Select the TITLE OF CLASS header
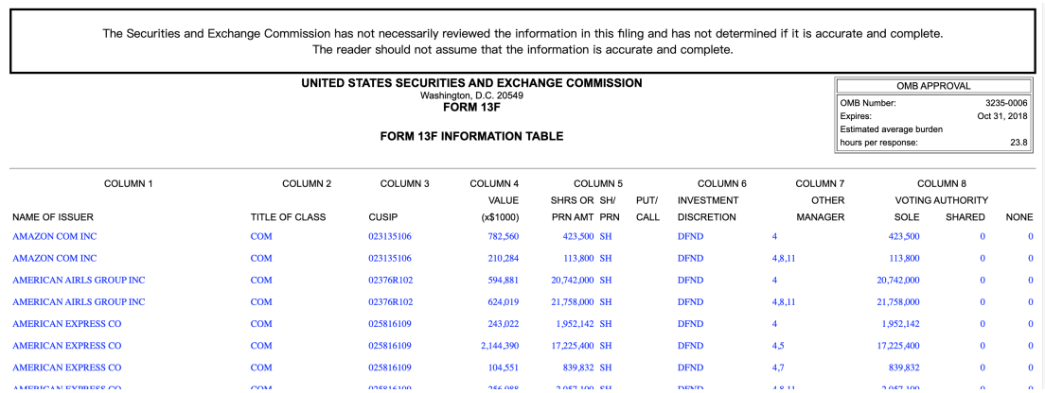Image resolution: width=1045 pixels, height=393 pixels. (x=288, y=217)
